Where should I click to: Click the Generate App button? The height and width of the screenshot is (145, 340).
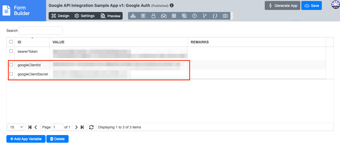tap(282, 6)
